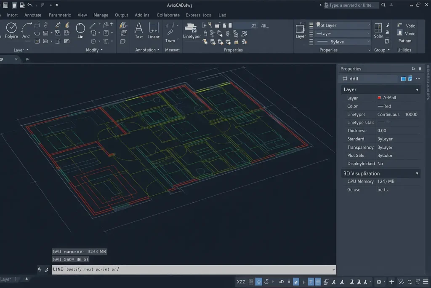
Task: Click the settings gear on the status bar
Action: tap(379, 282)
